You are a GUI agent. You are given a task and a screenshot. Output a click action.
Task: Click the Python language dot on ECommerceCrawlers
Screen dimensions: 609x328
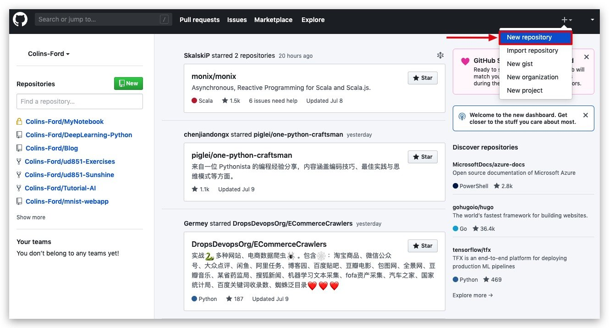point(194,299)
